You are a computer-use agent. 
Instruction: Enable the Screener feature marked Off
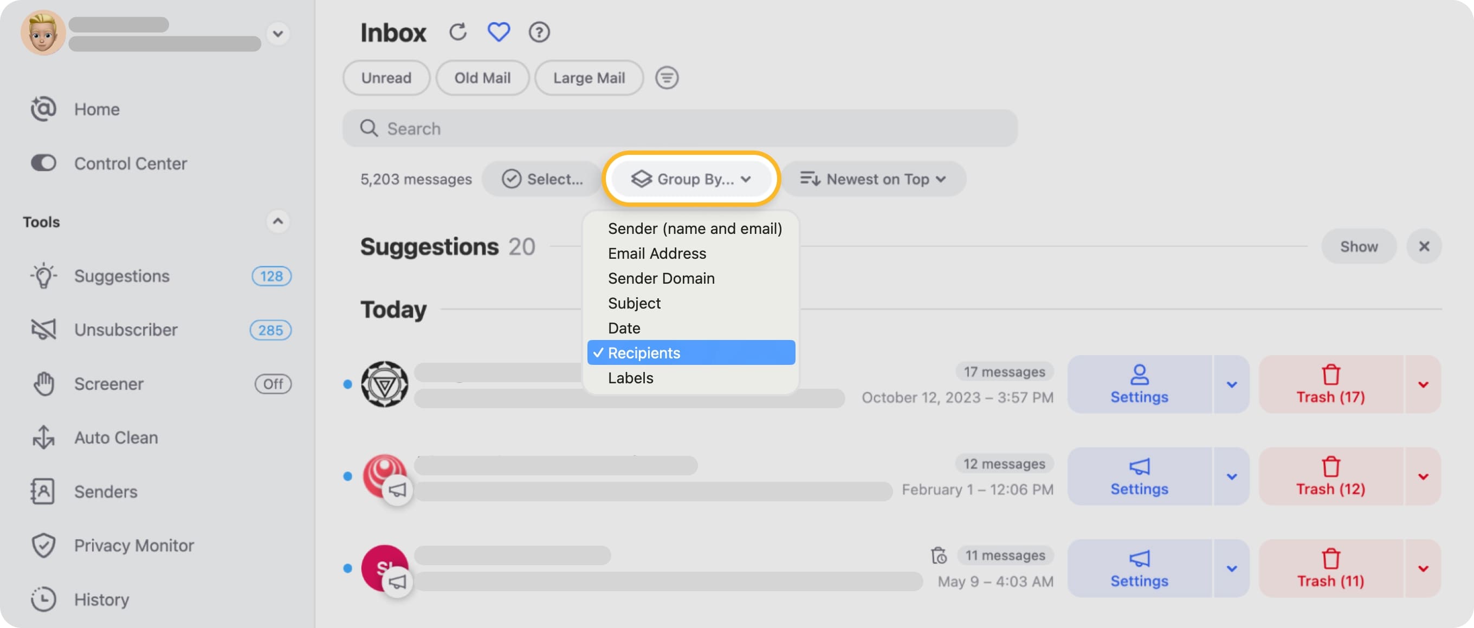click(x=273, y=383)
